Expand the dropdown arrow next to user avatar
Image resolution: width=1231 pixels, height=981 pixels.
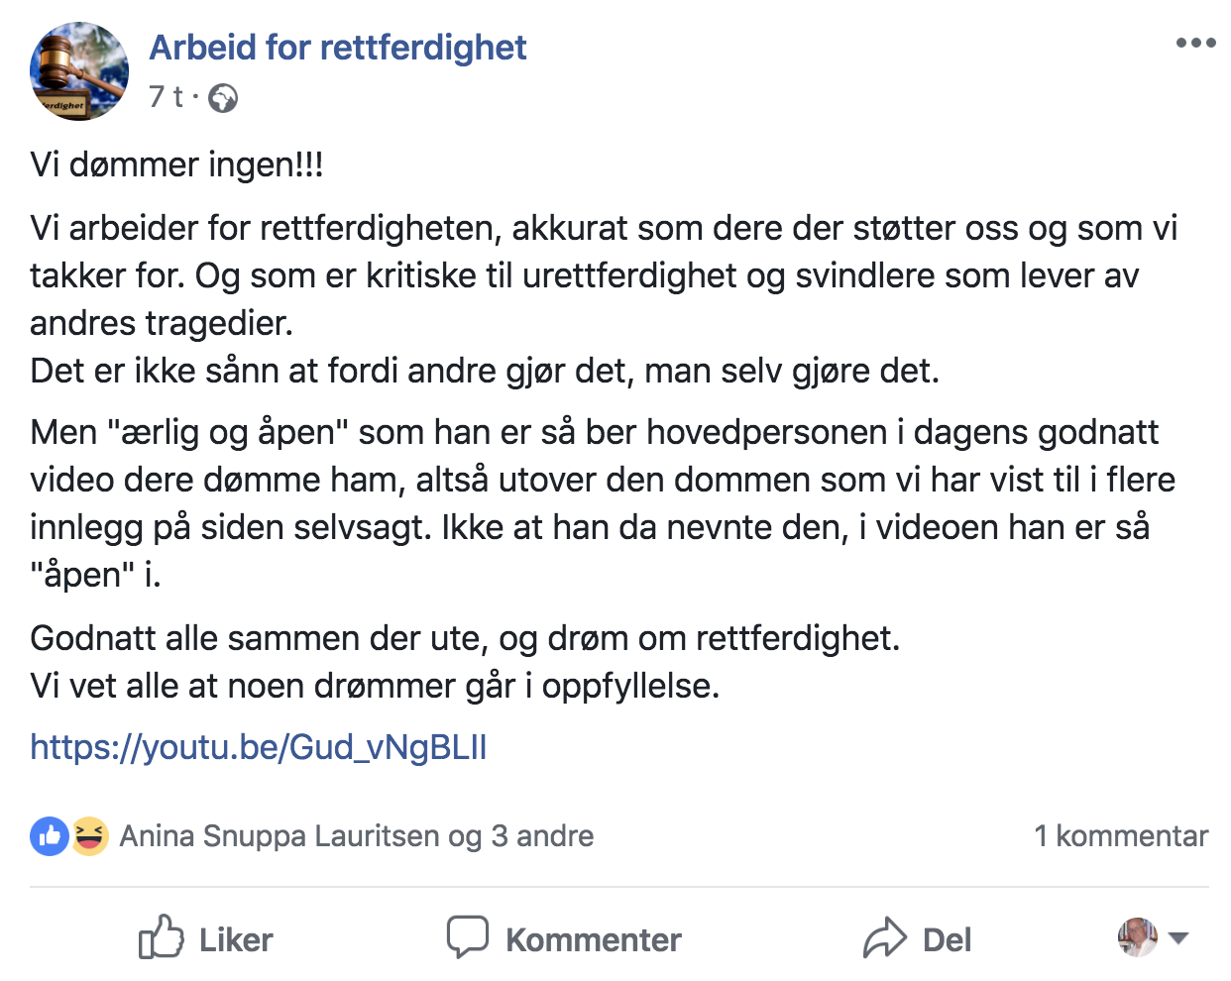(1178, 938)
